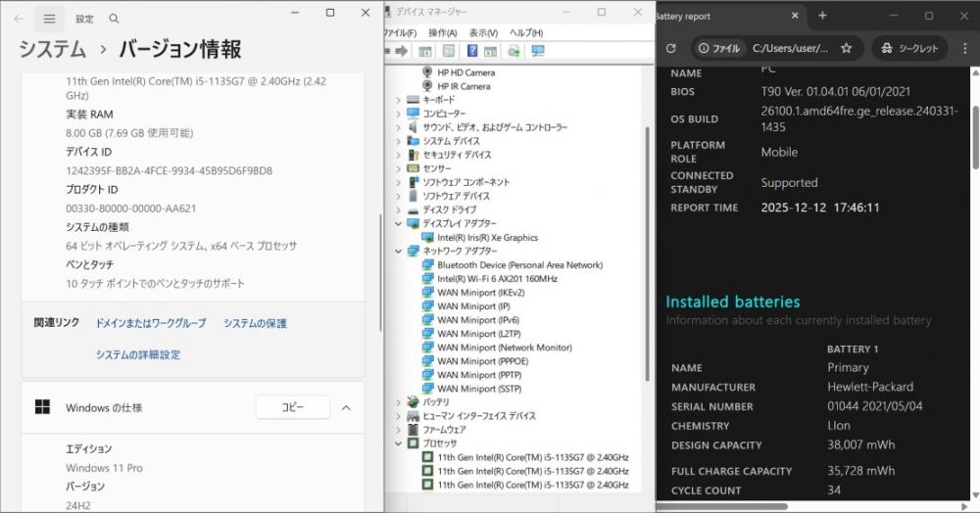
Task: Click the Properties icon in Device Manager toolbar
Action: [449, 51]
